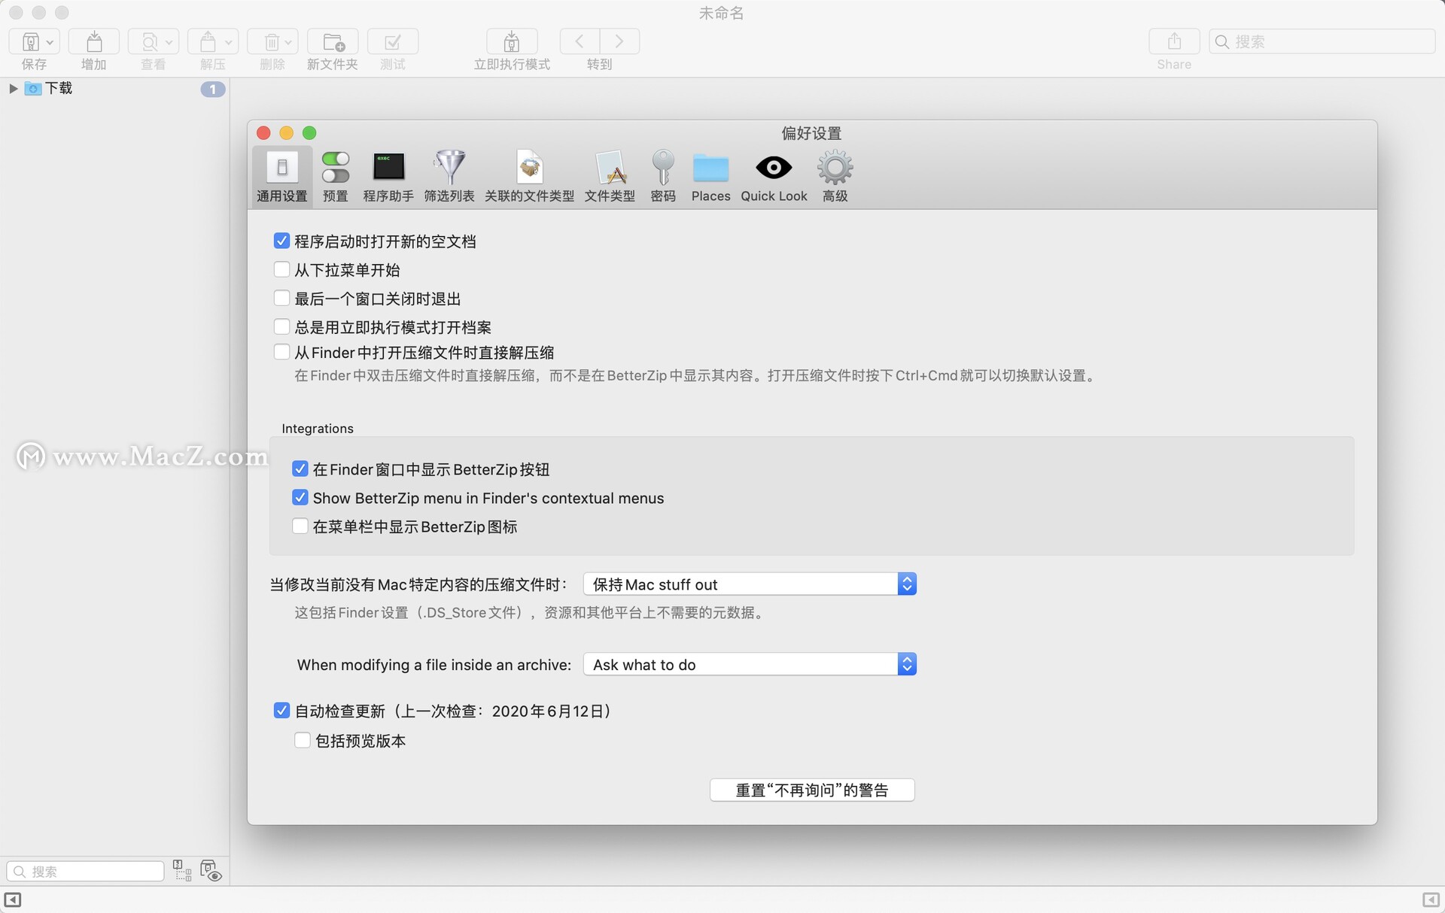Enable 在菜单栏中显示BetterZip图标 checkbox
This screenshot has height=913, width=1445.
tap(300, 526)
